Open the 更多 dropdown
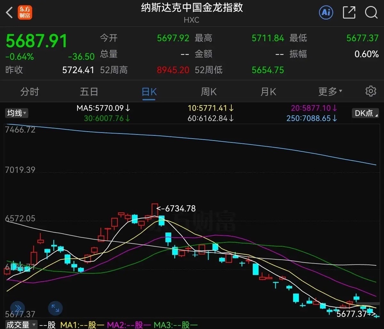This screenshot has width=384, height=329. coord(330,92)
